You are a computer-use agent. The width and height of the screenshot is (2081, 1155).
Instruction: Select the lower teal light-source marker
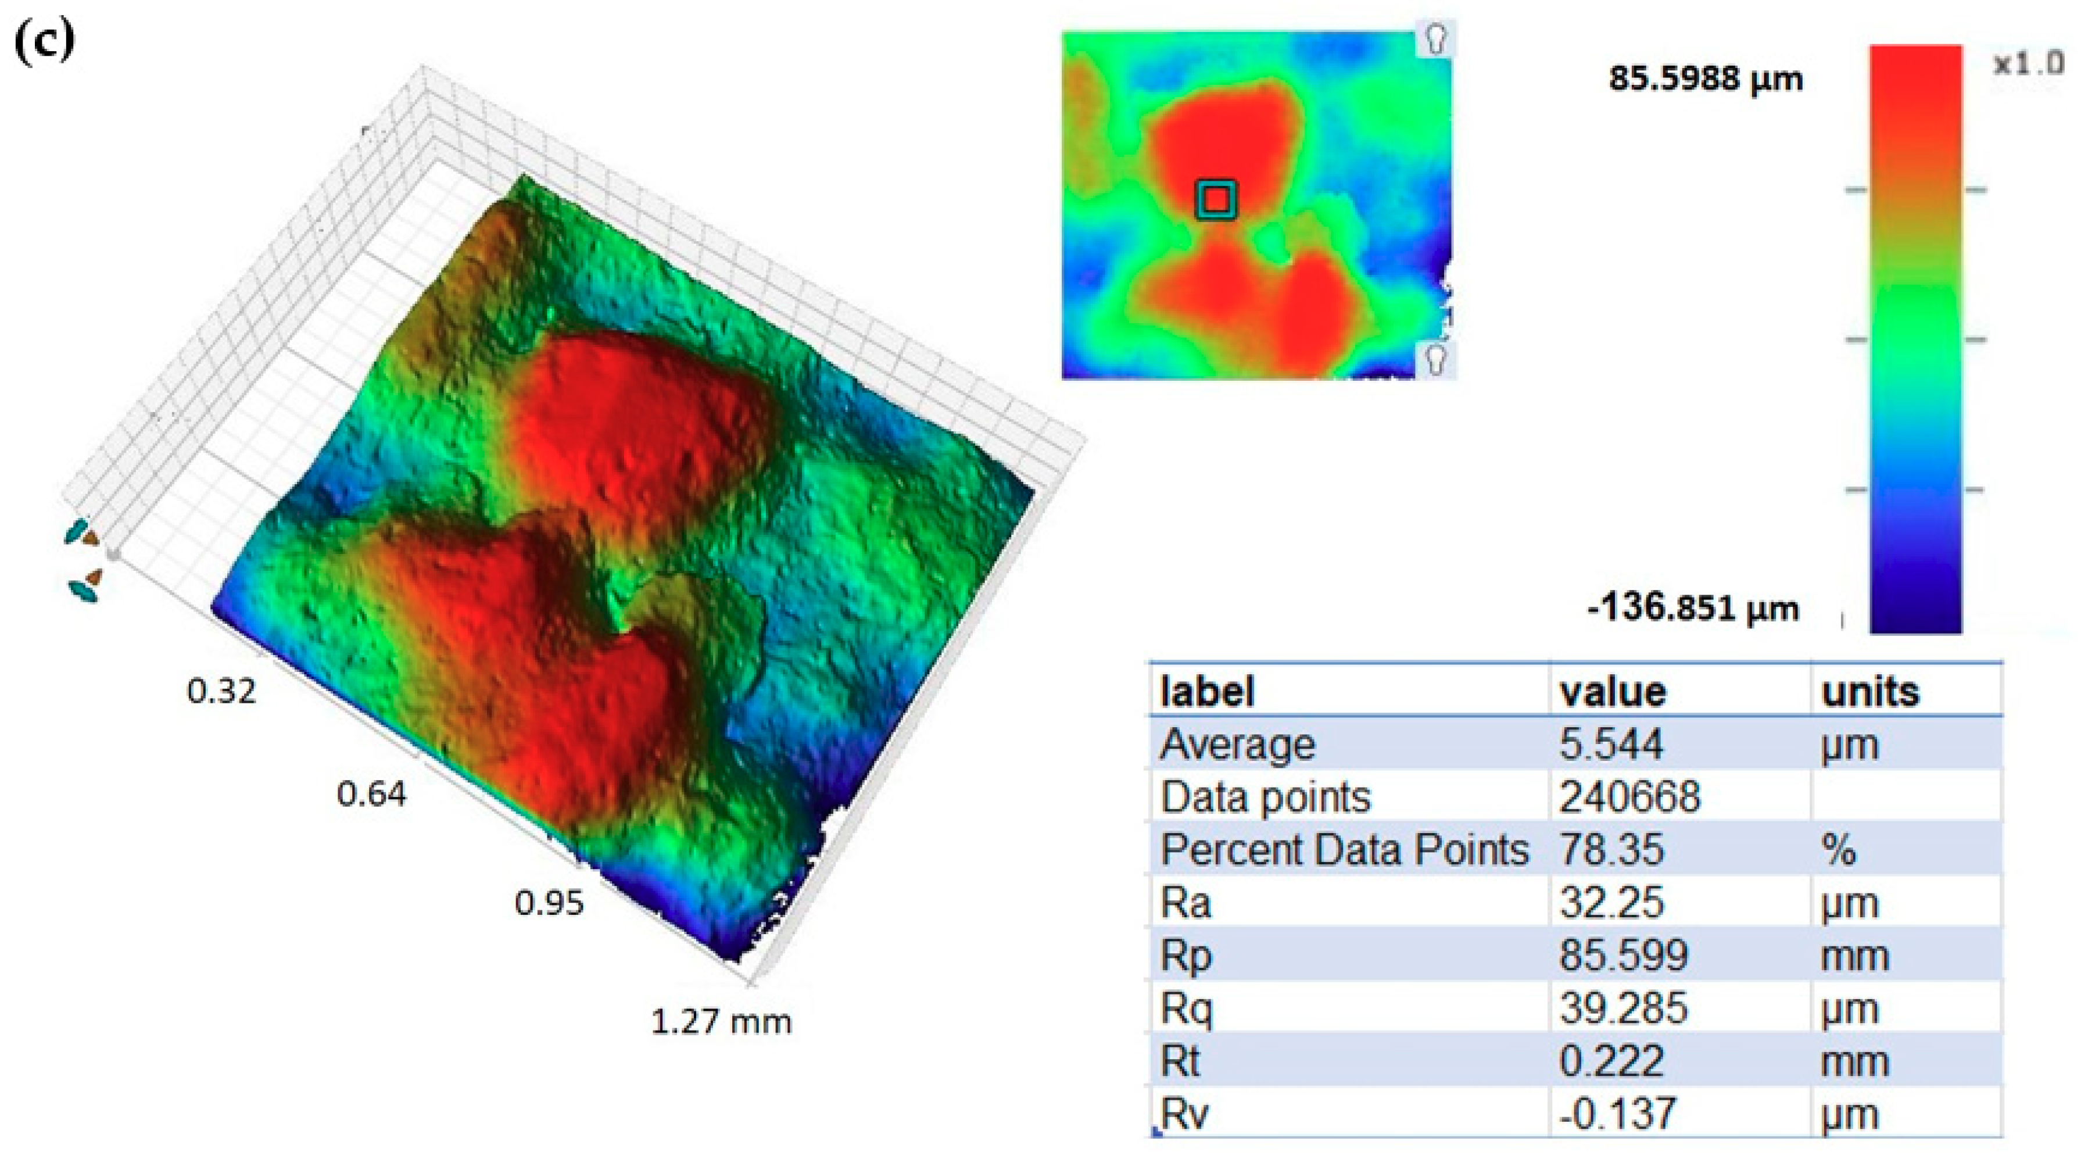coord(83,592)
